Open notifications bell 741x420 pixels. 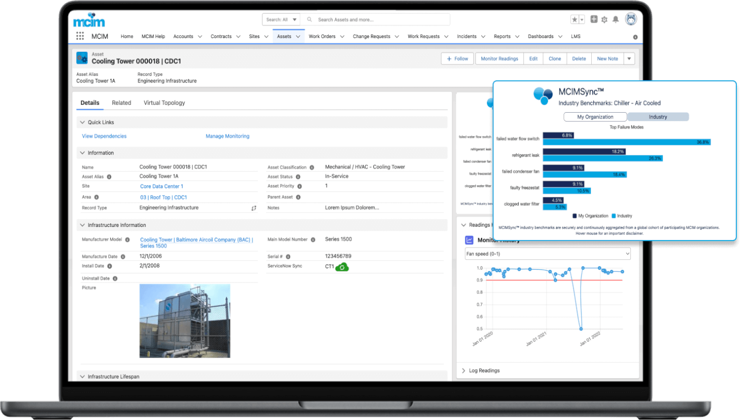(x=616, y=20)
